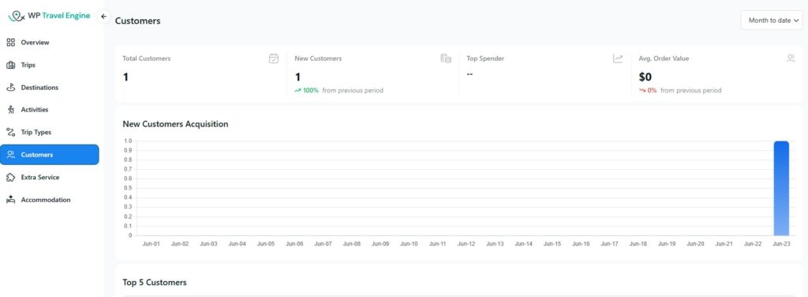Viewport: 808px width, 297px height.
Task: Click the Jun-01 axis label
Action: (151, 244)
